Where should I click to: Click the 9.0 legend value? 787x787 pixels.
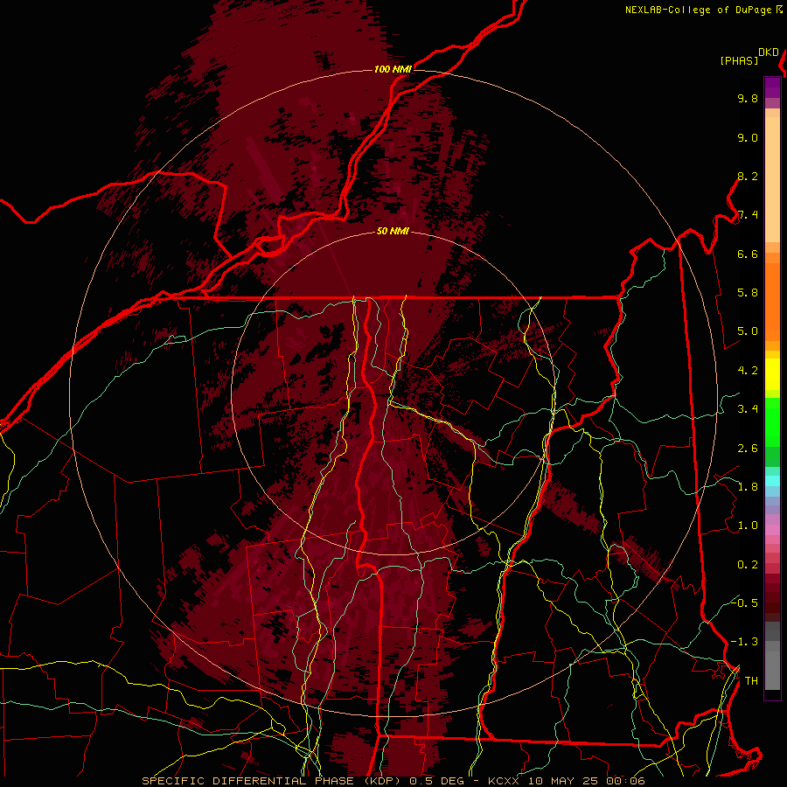748,137
